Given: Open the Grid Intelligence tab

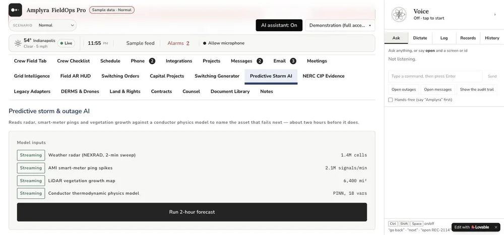Looking at the screenshot, I should pos(32,76).
